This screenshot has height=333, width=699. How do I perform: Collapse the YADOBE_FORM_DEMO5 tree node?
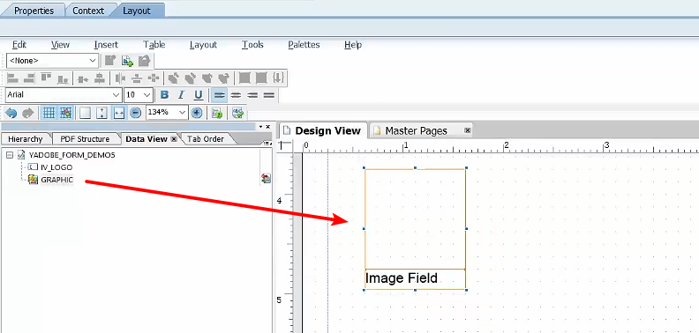coord(10,155)
